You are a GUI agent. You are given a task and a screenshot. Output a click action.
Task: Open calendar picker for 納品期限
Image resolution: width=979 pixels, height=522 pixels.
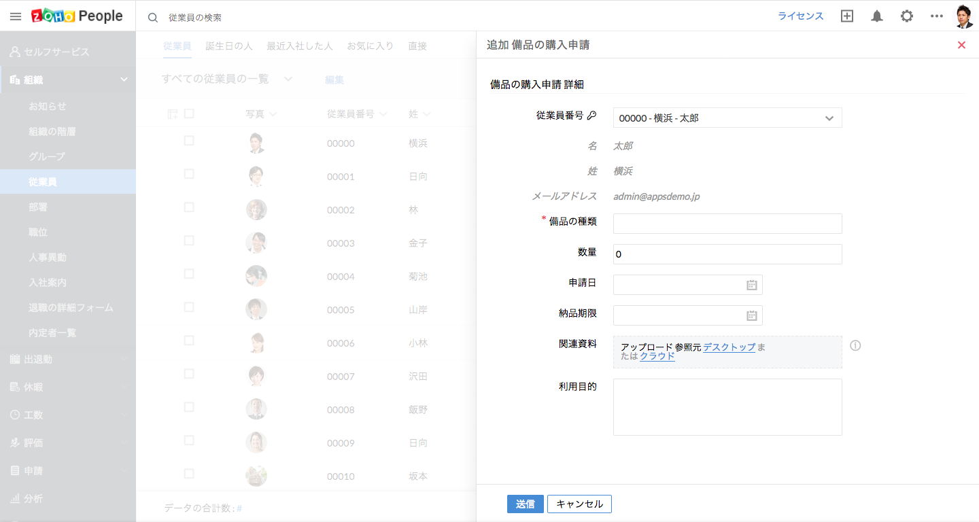click(x=752, y=315)
